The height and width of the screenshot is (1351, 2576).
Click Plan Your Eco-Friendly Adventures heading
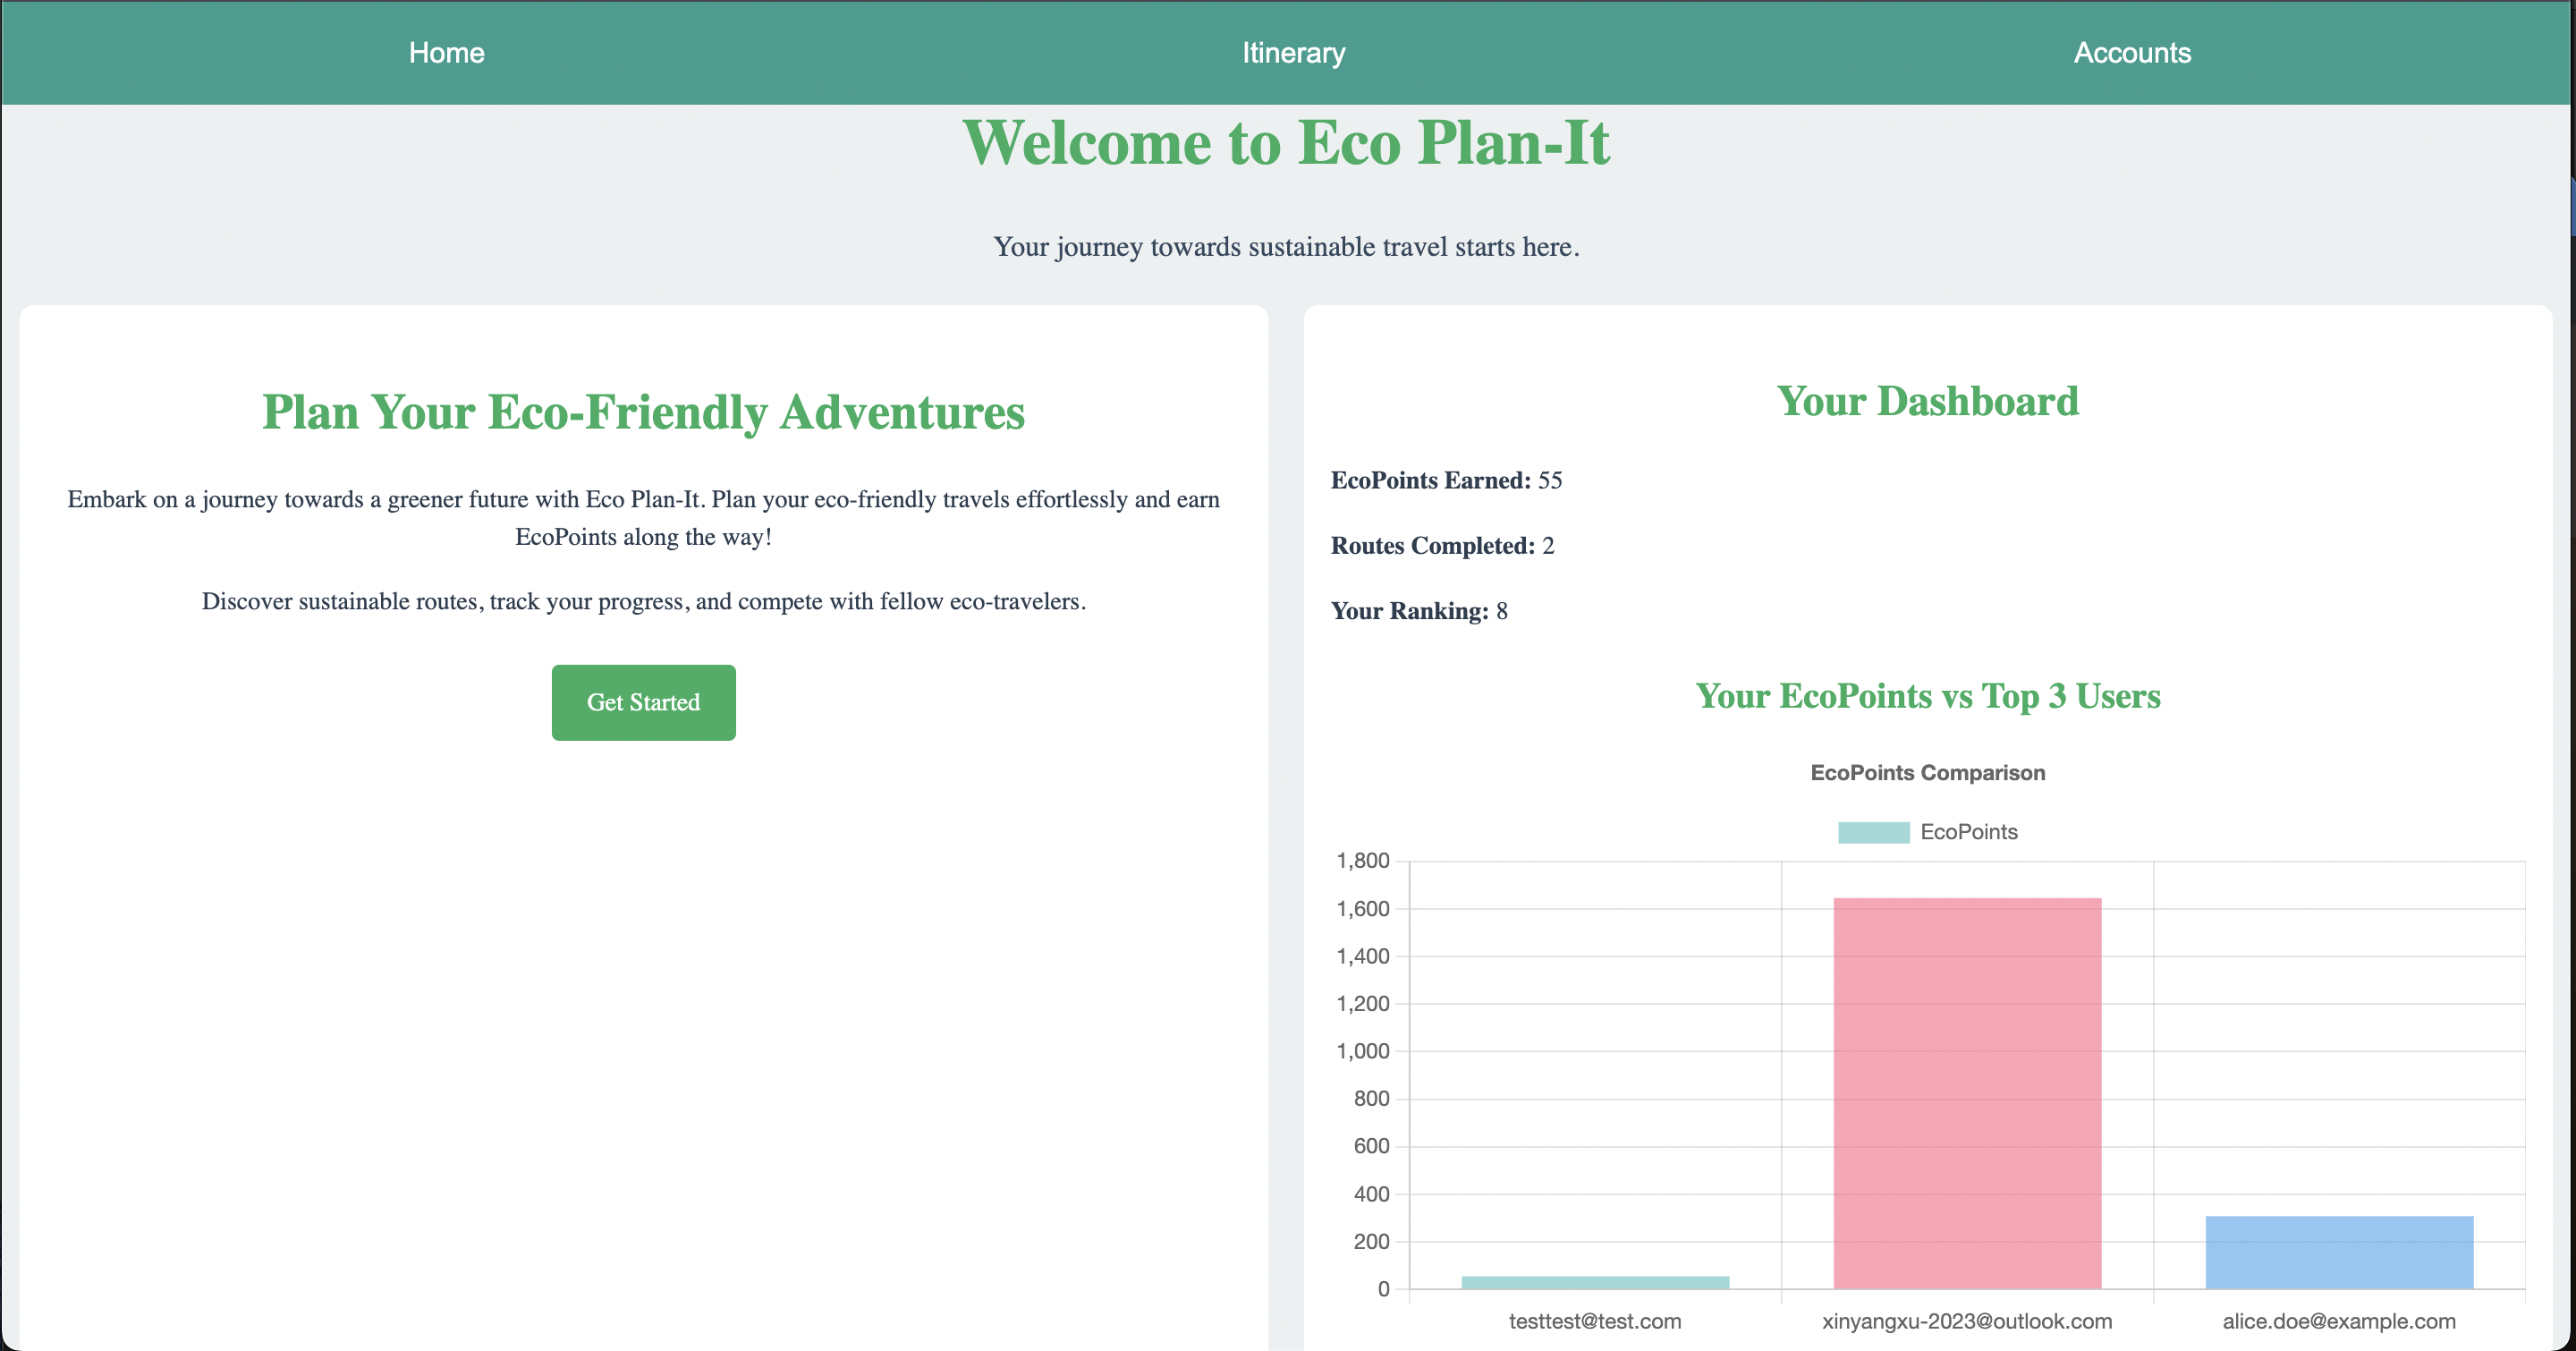point(643,412)
